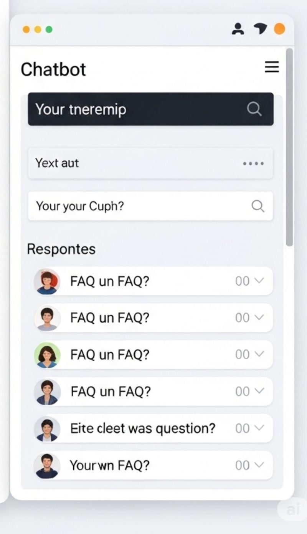This screenshot has height=534, width=307.
Task: Focus the dark 'Your tneremip' search field
Action: (150, 109)
